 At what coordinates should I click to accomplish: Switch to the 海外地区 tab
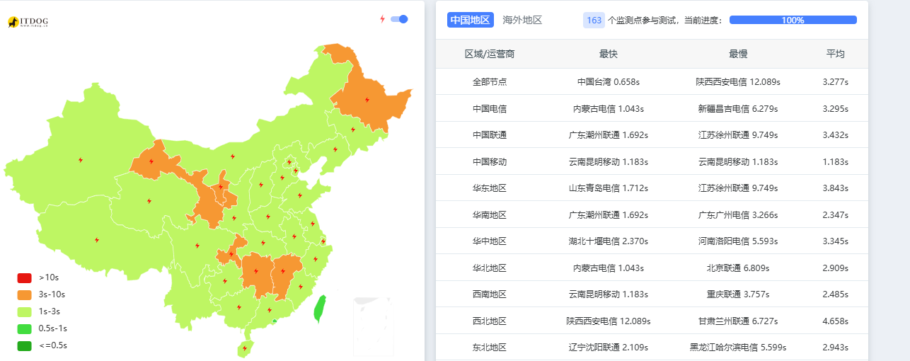(522, 20)
